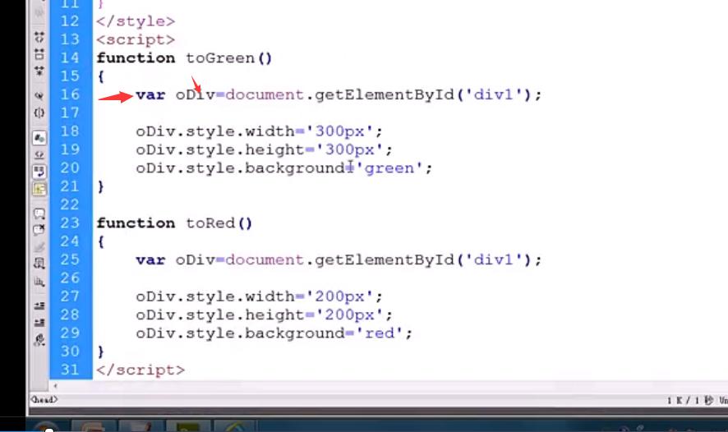The height and width of the screenshot is (432, 728).
Task: Toggle the Word Wrap button
Action: 39,172
